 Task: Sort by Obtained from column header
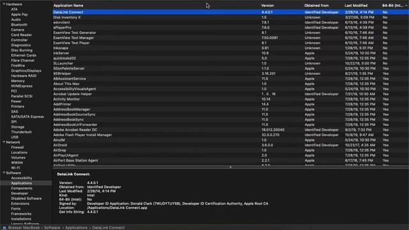coord(316,6)
